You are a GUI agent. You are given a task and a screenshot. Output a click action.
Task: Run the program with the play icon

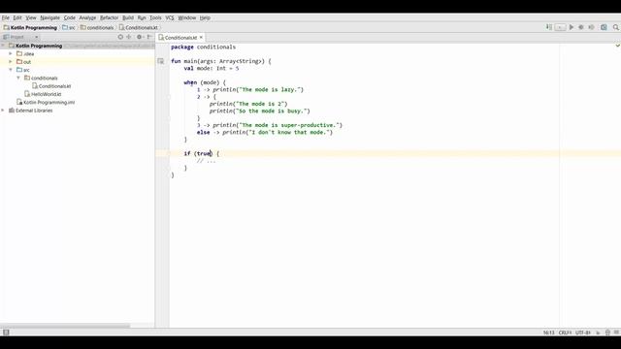click(x=572, y=27)
